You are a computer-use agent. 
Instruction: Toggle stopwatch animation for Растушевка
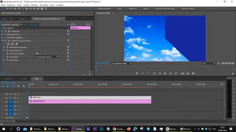click(x=7, y=60)
